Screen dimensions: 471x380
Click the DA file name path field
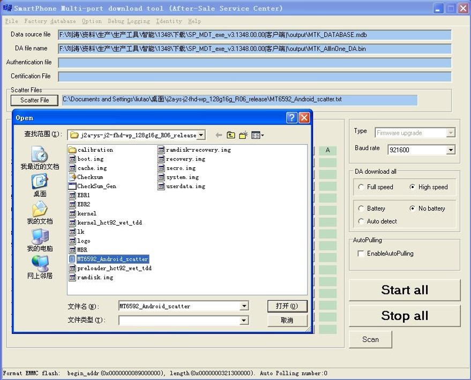tap(255, 49)
